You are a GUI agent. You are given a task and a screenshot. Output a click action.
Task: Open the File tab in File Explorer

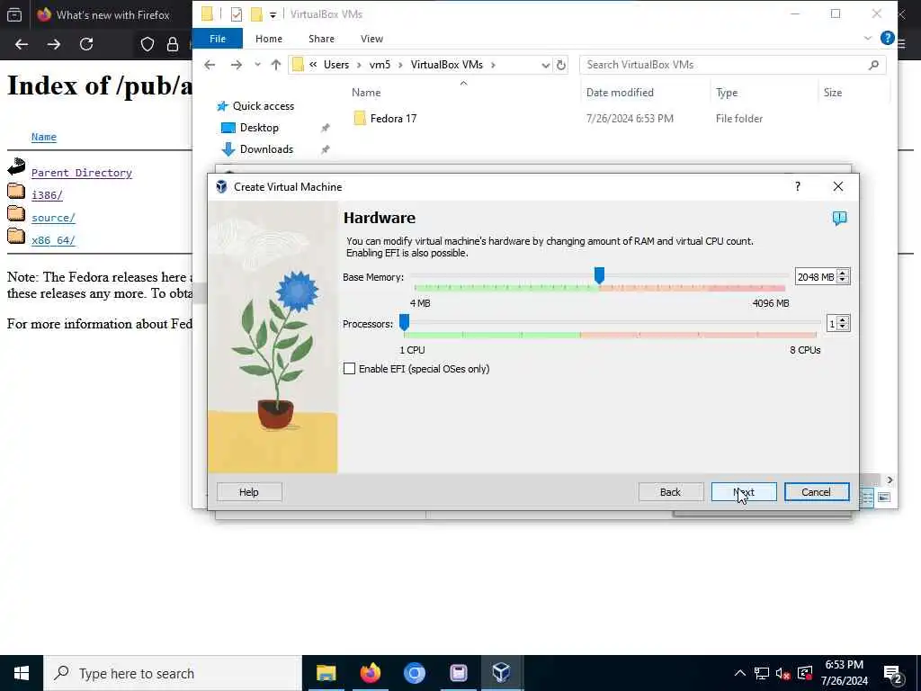click(x=218, y=39)
